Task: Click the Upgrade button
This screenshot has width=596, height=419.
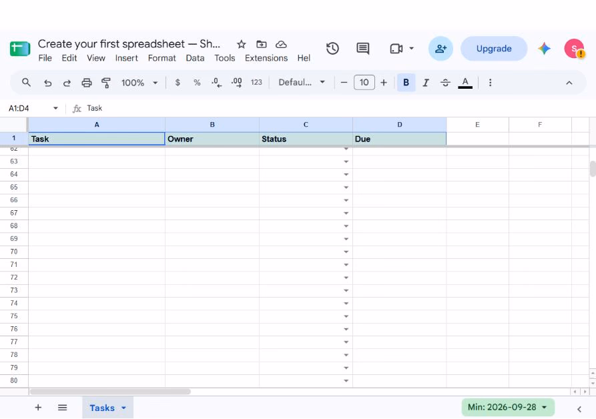Action: pyautogui.click(x=494, y=49)
